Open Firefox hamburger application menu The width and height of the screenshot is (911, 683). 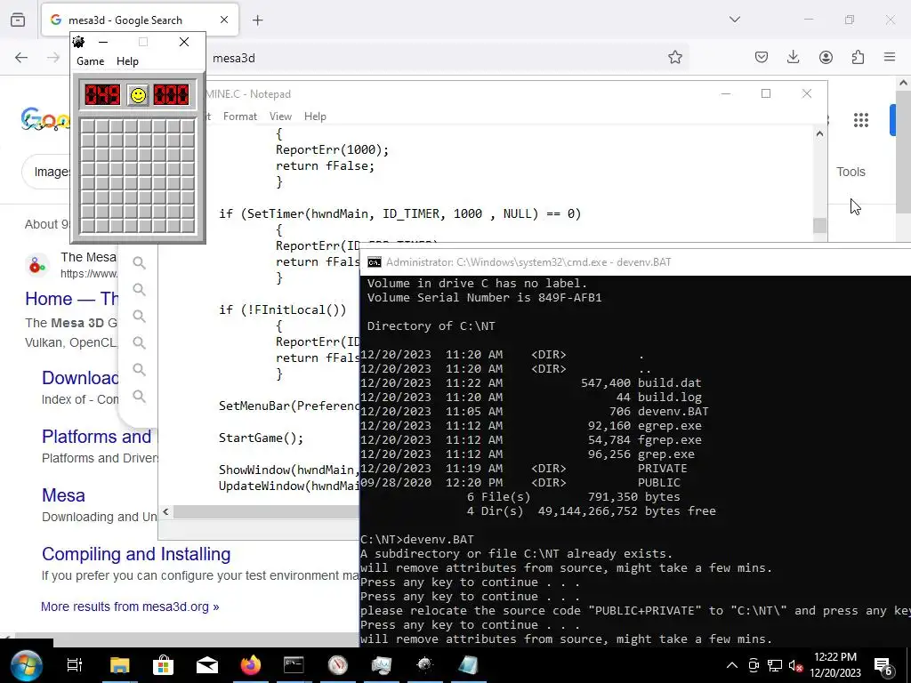[890, 57]
